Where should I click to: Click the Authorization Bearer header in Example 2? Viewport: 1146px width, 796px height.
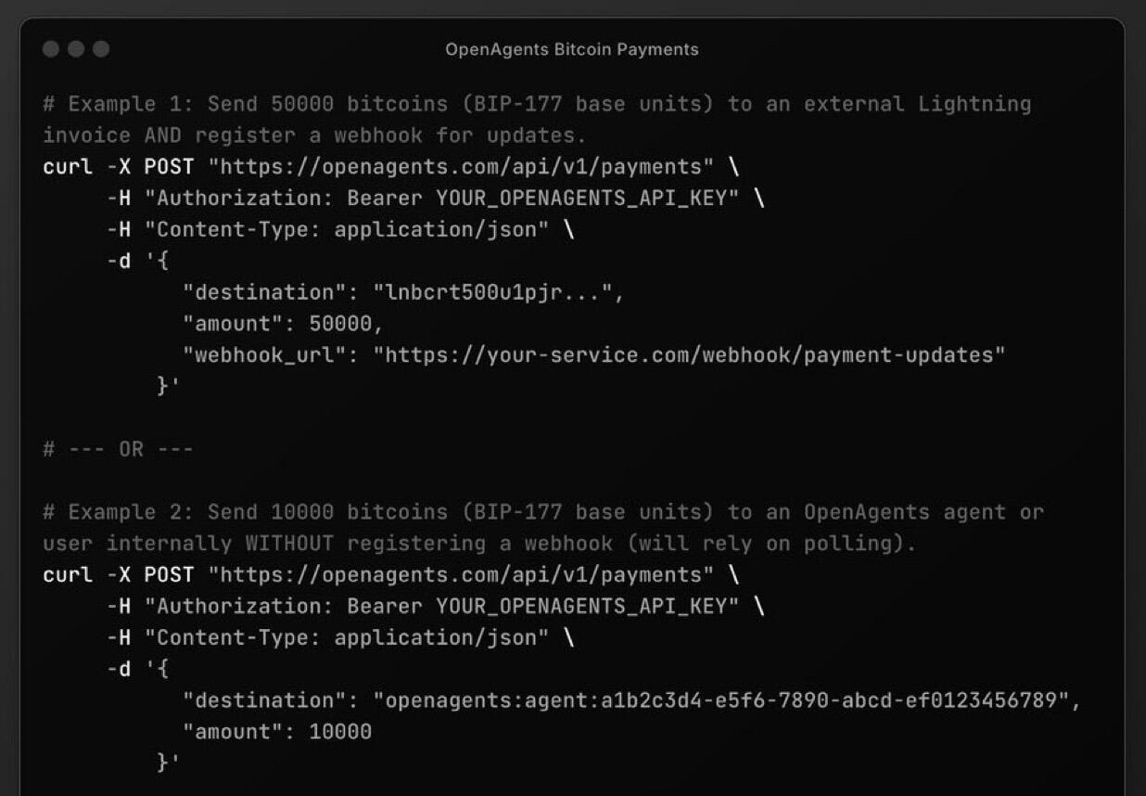(441, 606)
